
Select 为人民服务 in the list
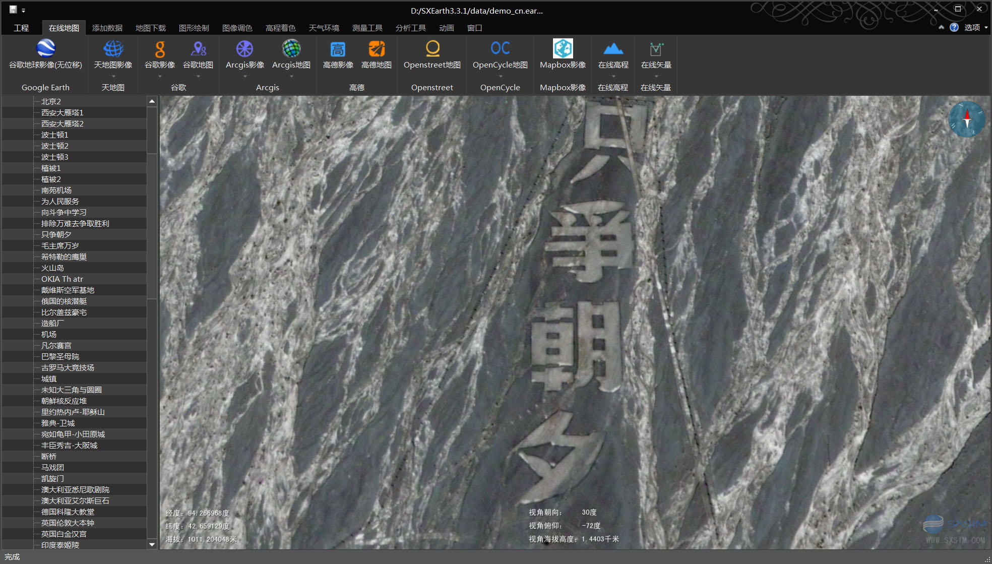tap(60, 201)
